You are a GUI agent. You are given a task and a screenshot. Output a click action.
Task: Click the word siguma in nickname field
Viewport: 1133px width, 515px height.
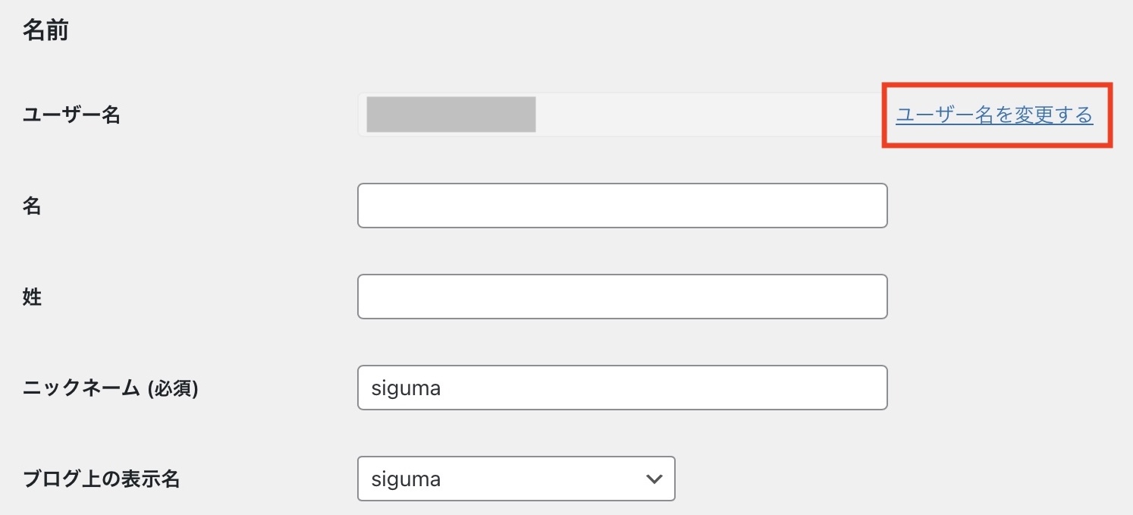coord(406,388)
